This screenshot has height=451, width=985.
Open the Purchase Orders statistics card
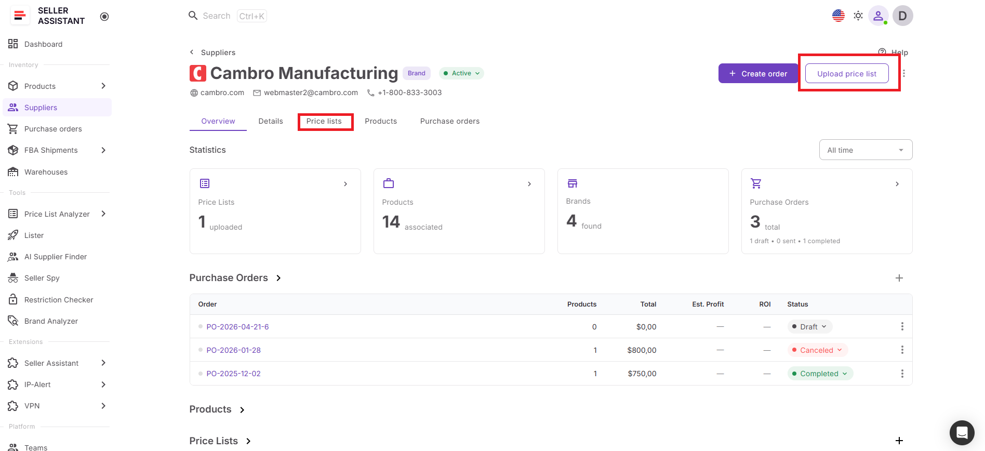coord(827,211)
